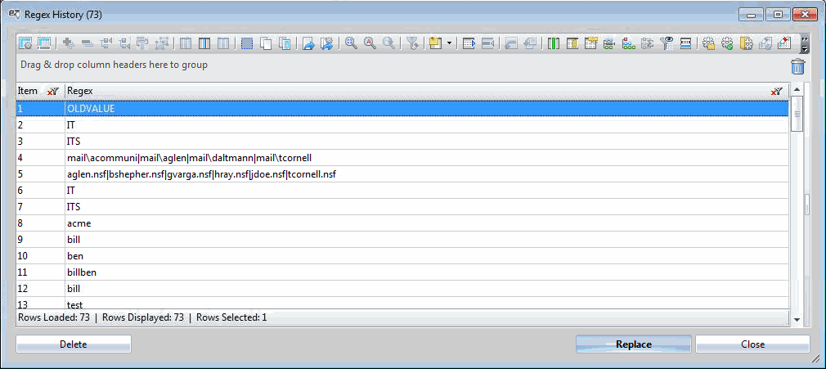Click the magnifier zoom-in toolbar icon
This screenshot has width=826, height=369.
351,43
